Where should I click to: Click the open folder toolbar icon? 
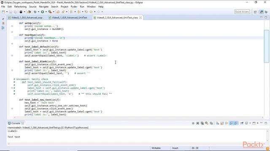coord(58,12)
